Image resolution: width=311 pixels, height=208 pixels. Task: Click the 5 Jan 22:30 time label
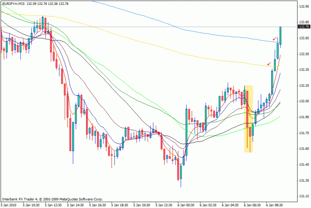coord(164,205)
